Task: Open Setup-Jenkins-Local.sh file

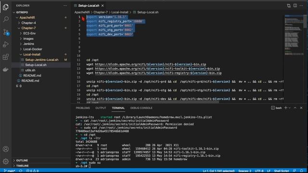Action: click(41, 60)
